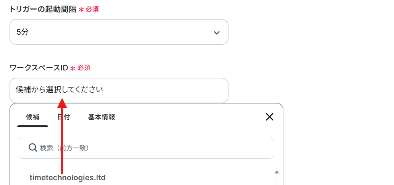Click the red asterisk next to トリガーの起動間隔
The image size is (394, 185).
(81, 10)
